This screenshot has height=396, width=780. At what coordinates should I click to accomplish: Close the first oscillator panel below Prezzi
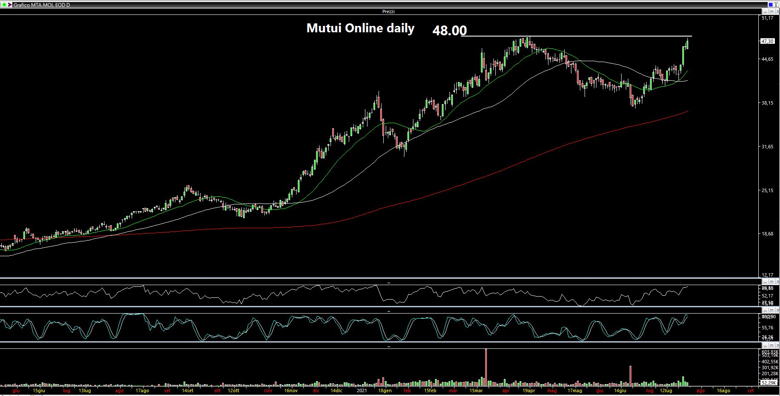pos(777,282)
